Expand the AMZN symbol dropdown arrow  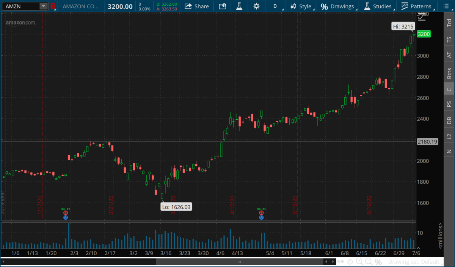tap(44, 6)
